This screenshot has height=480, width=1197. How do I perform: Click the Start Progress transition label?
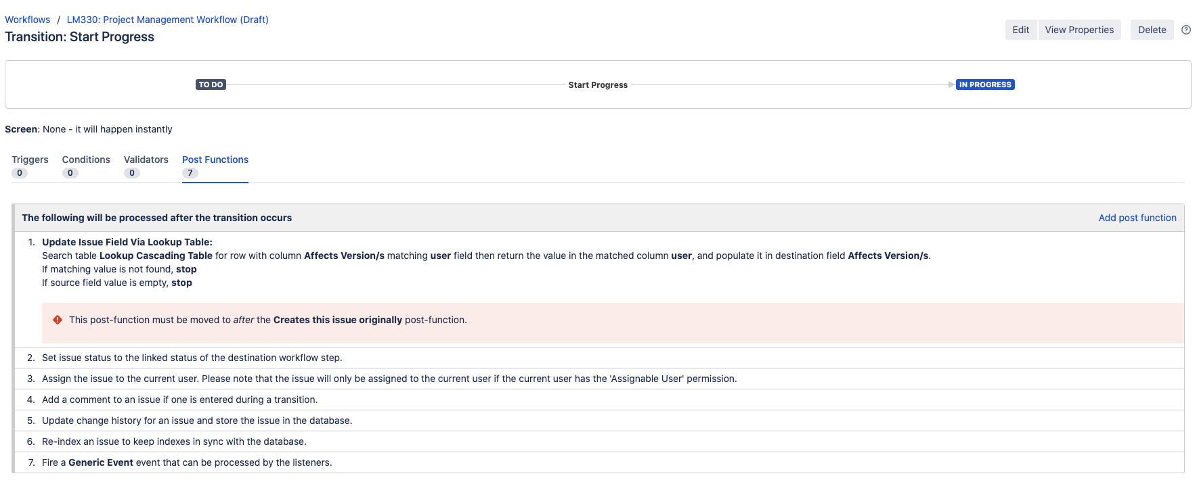click(x=597, y=85)
